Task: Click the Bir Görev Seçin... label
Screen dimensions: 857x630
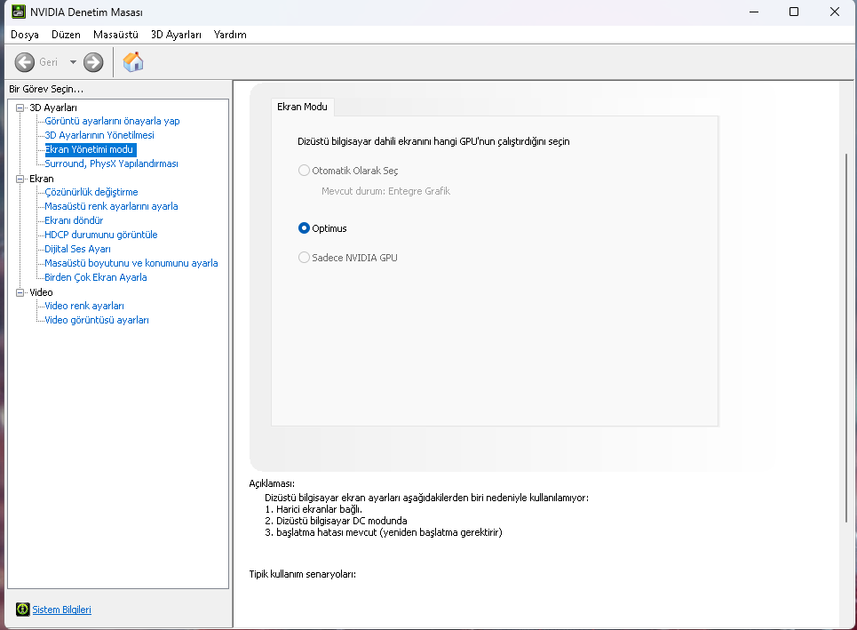Action: pos(46,89)
